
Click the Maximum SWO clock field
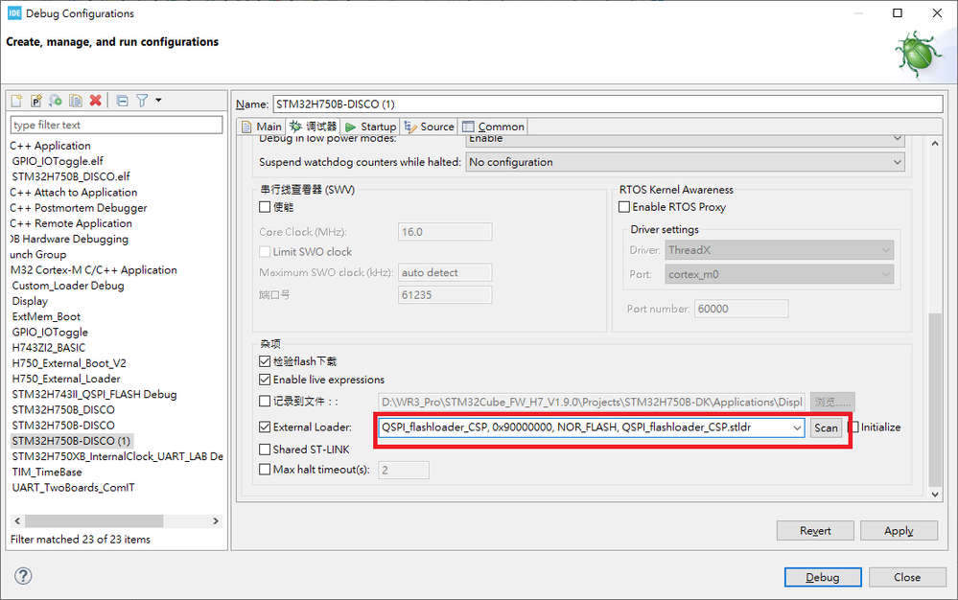tap(445, 273)
